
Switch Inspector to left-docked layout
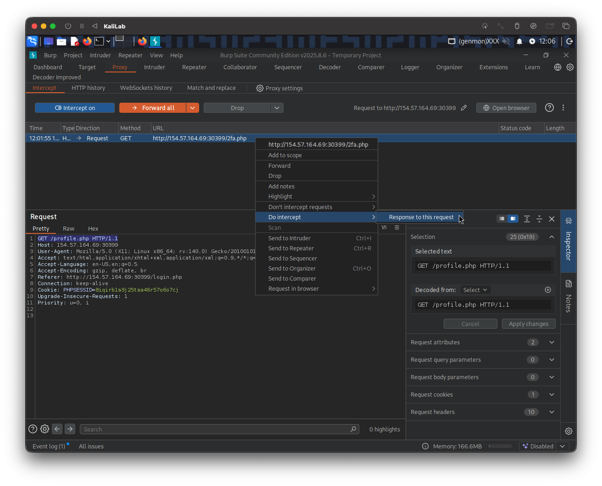tap(502, 219)
